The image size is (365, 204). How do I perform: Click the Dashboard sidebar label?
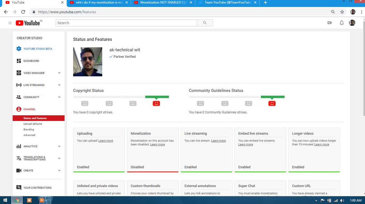[31, 61]
